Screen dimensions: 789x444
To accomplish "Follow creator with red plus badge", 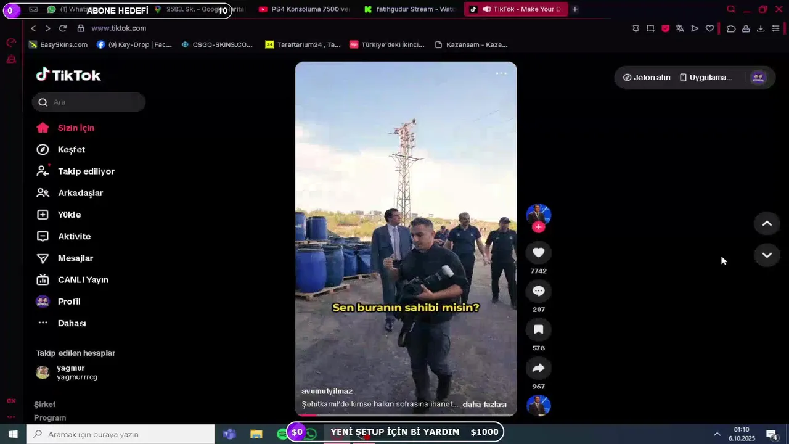I will pos(538,227).
